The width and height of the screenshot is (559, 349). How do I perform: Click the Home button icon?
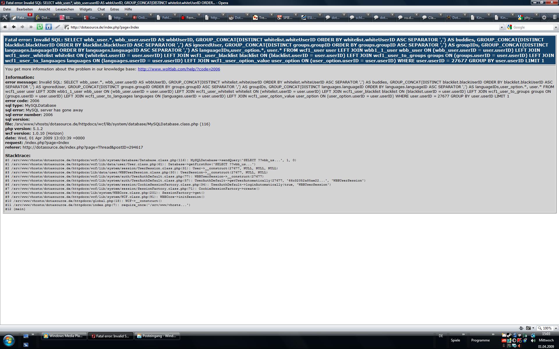point(49,27)
